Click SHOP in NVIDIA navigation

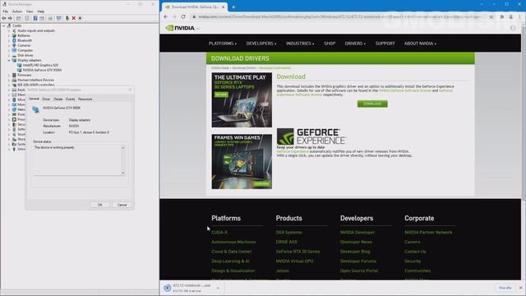coord(330,44)
